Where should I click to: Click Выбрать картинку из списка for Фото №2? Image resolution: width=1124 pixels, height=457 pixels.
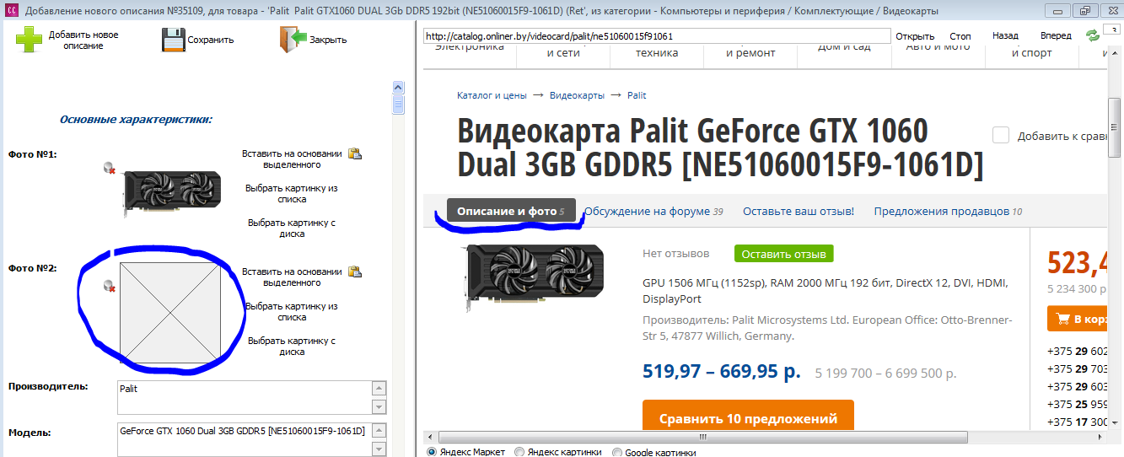(x=292, y=312)
